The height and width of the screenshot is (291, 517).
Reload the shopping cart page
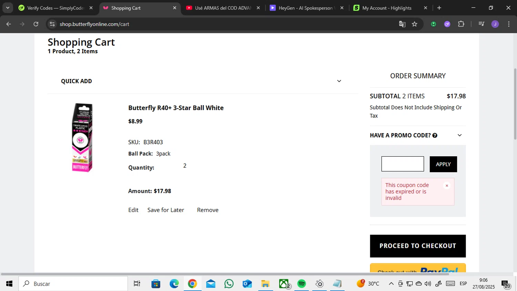click(36, 24)
